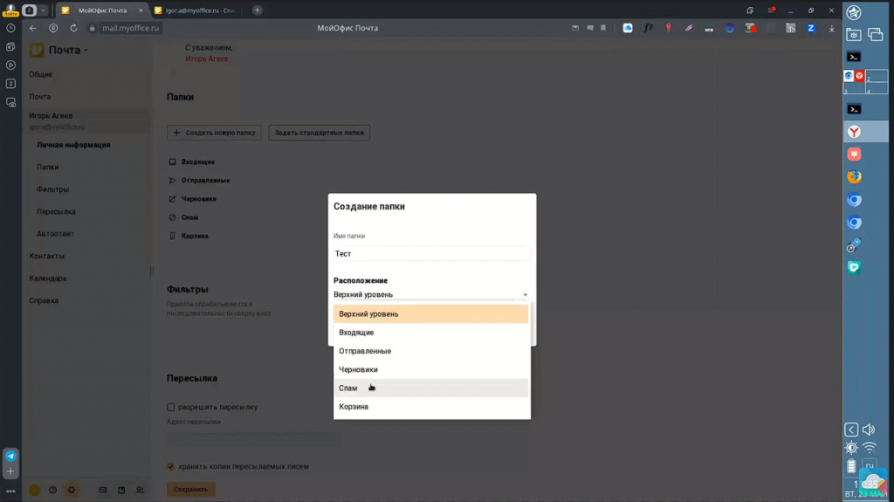This screenshot has width=894, height=502.
Task: Select Игорь Агеев account in sidebar
Action: click(x=86, y=120)
